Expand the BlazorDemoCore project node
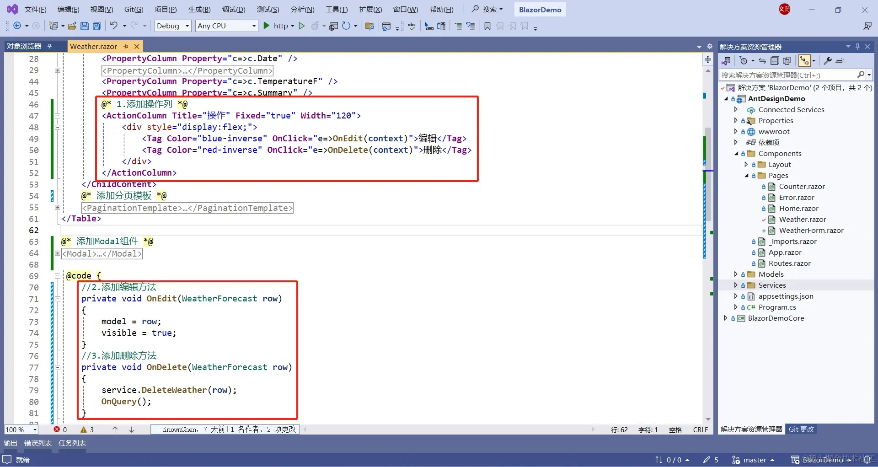This screenshot has width=878, height=467. [726, 318]
